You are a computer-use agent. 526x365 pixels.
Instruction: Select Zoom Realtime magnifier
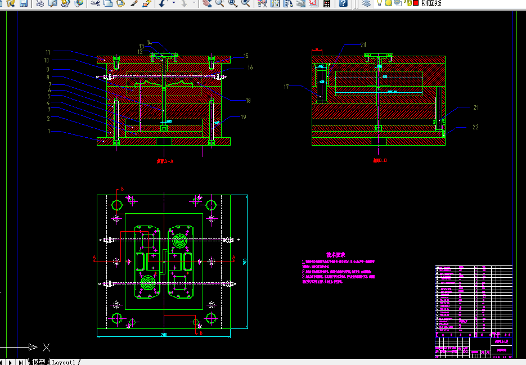pyautogui.click(x=220, y=3)
